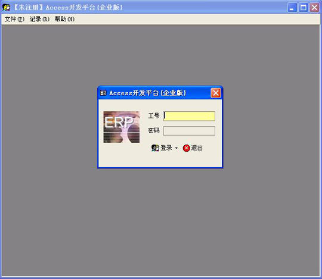Screen dimensions: 322x279
Task: Click the app icon in main title bar
Action: [6, 7]
